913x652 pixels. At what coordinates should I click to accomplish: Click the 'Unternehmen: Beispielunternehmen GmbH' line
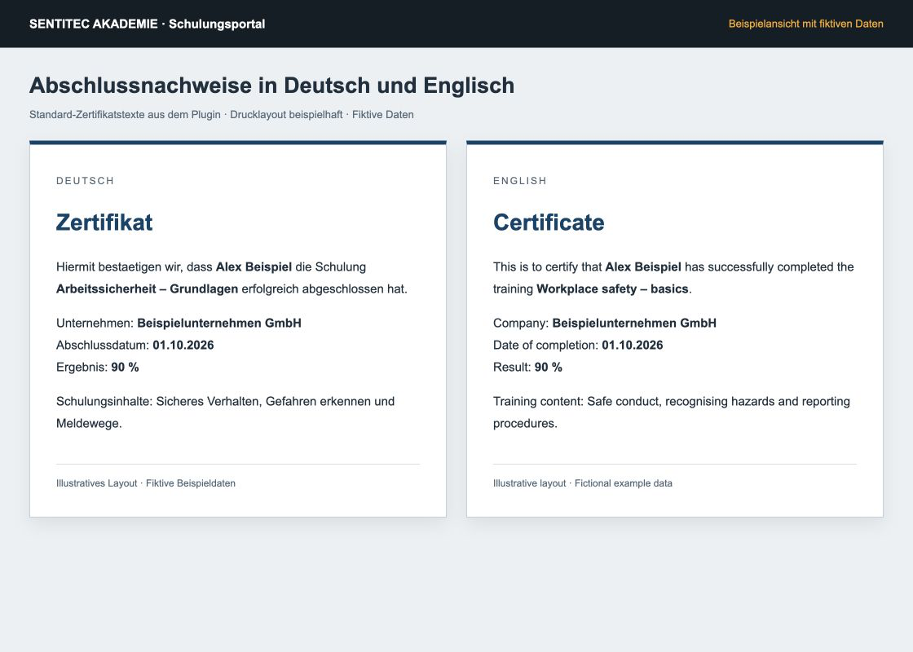(x=179, y=323)
